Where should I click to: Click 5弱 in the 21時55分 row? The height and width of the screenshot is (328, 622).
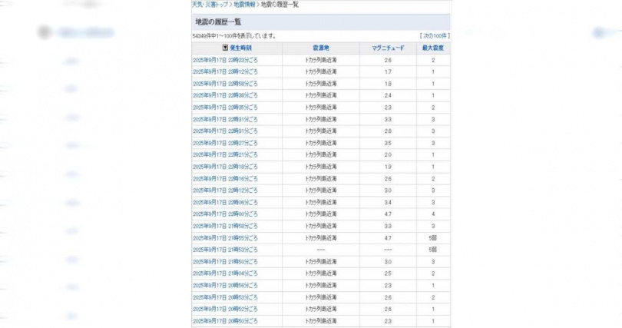(x=433, y=238)
